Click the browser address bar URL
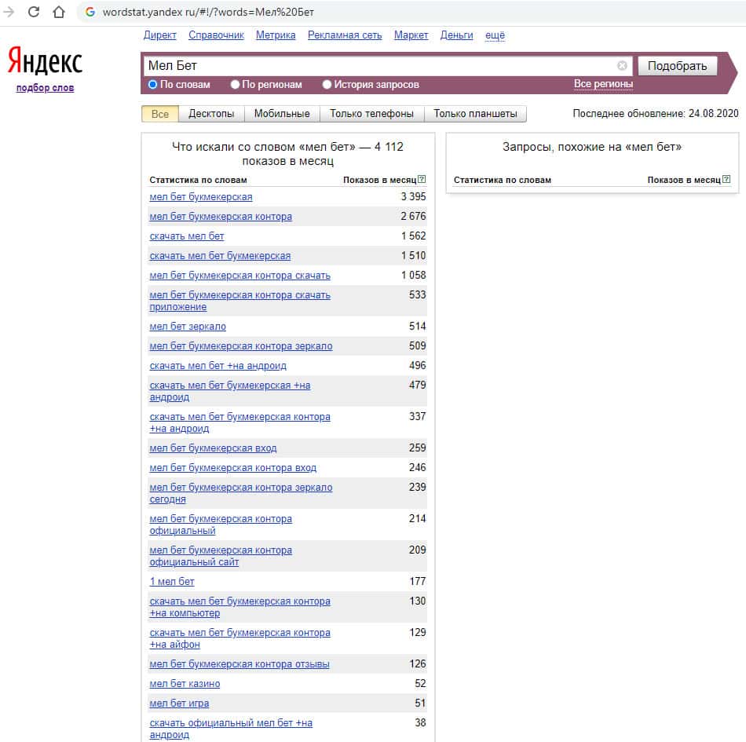Screen dimensions: 746x742 (208, 12)
